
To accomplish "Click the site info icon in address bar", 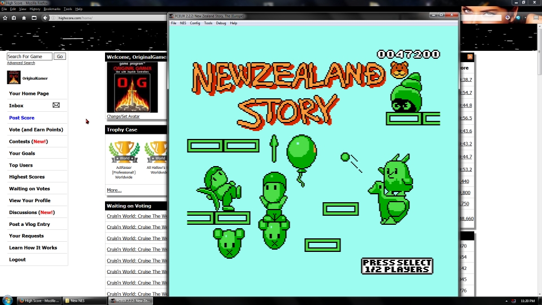I will 54,18.
